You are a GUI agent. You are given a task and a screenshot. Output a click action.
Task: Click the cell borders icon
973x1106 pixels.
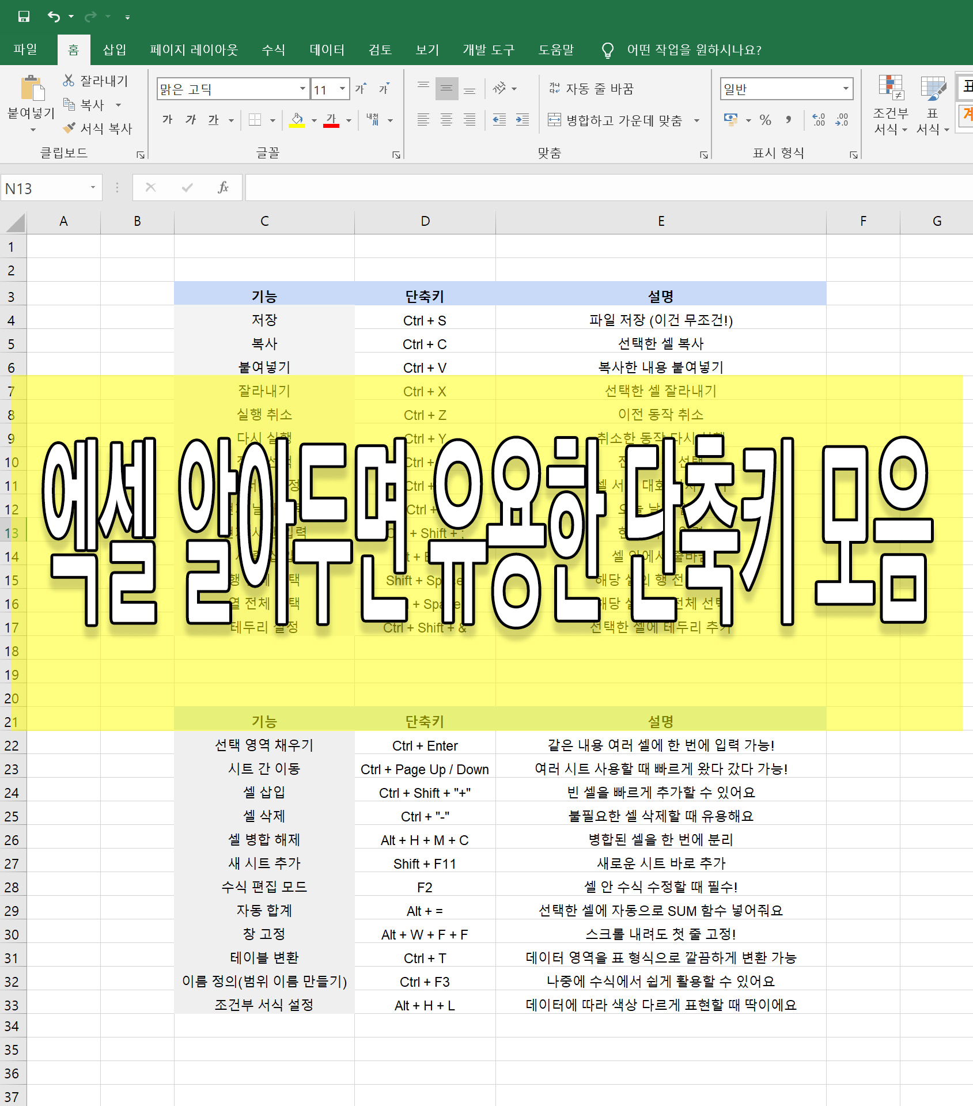click(255, 120)
